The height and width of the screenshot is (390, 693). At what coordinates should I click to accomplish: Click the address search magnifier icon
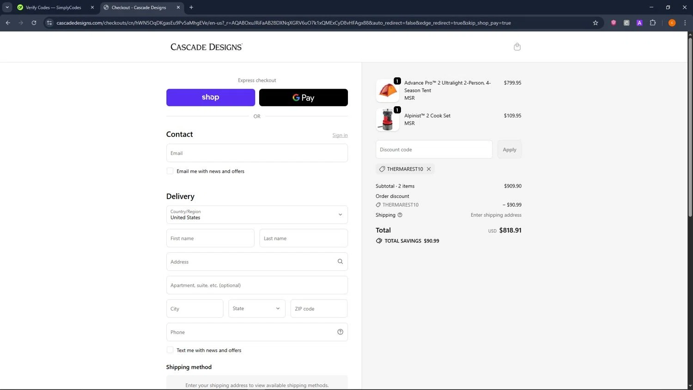[340, 262]
